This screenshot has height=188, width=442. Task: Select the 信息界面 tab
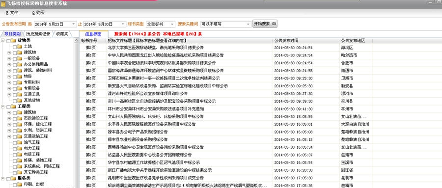coord(93,34)
